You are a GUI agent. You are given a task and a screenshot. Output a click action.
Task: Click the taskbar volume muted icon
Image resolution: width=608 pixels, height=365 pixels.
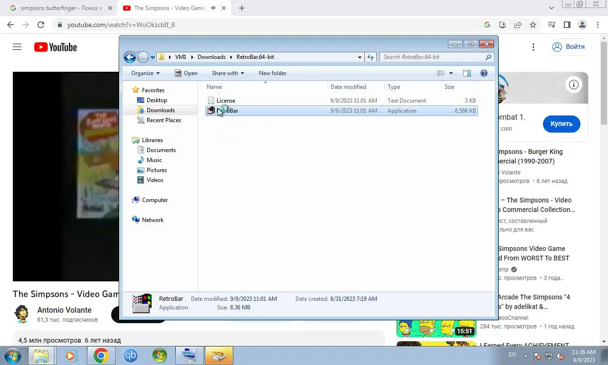tap(560, 356)
